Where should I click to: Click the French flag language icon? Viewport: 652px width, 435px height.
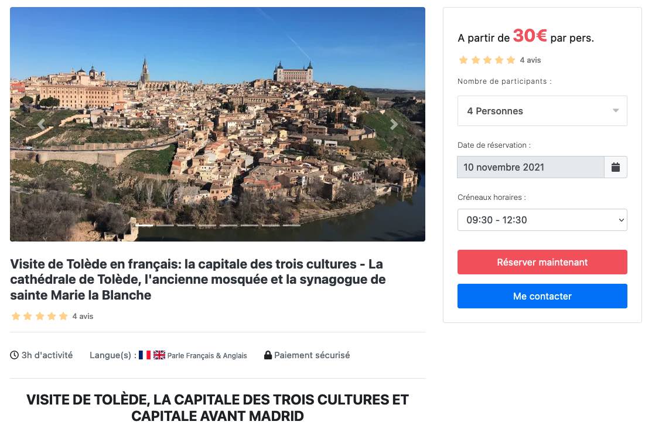tap(144, 355)
